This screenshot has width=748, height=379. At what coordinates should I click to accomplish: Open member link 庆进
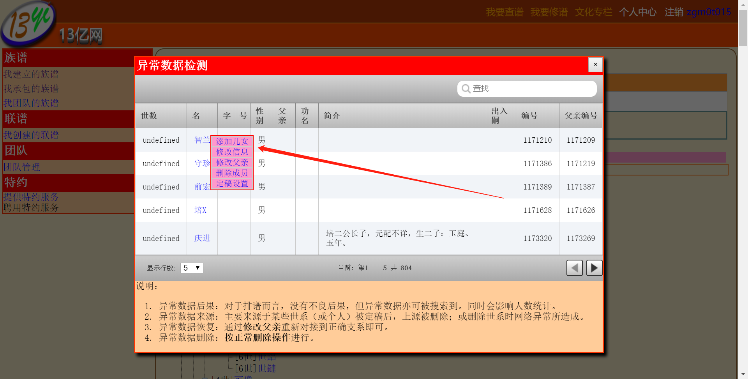click(x=202, y=238)
